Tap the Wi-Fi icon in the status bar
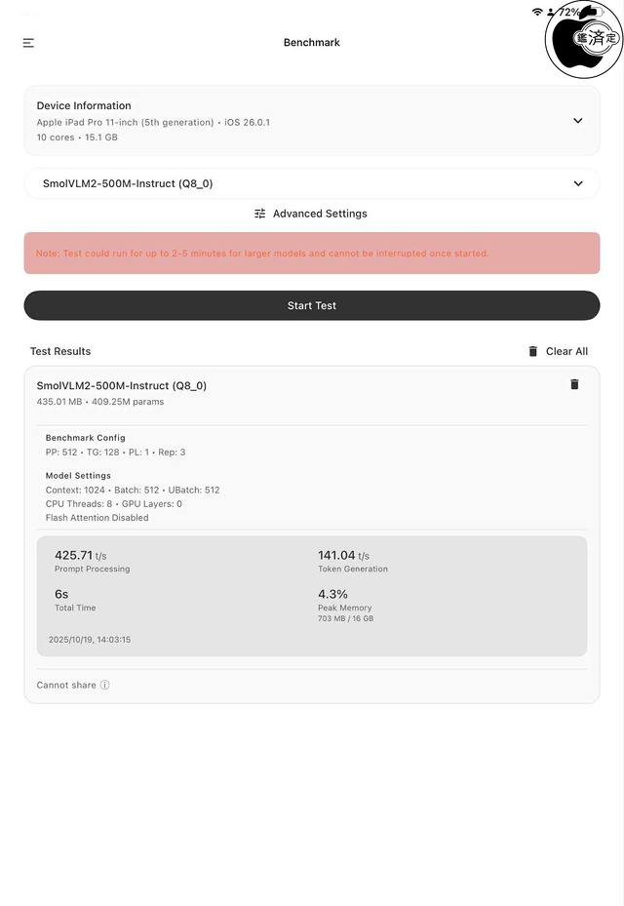The image size is (624, 906). click(537, 15)
